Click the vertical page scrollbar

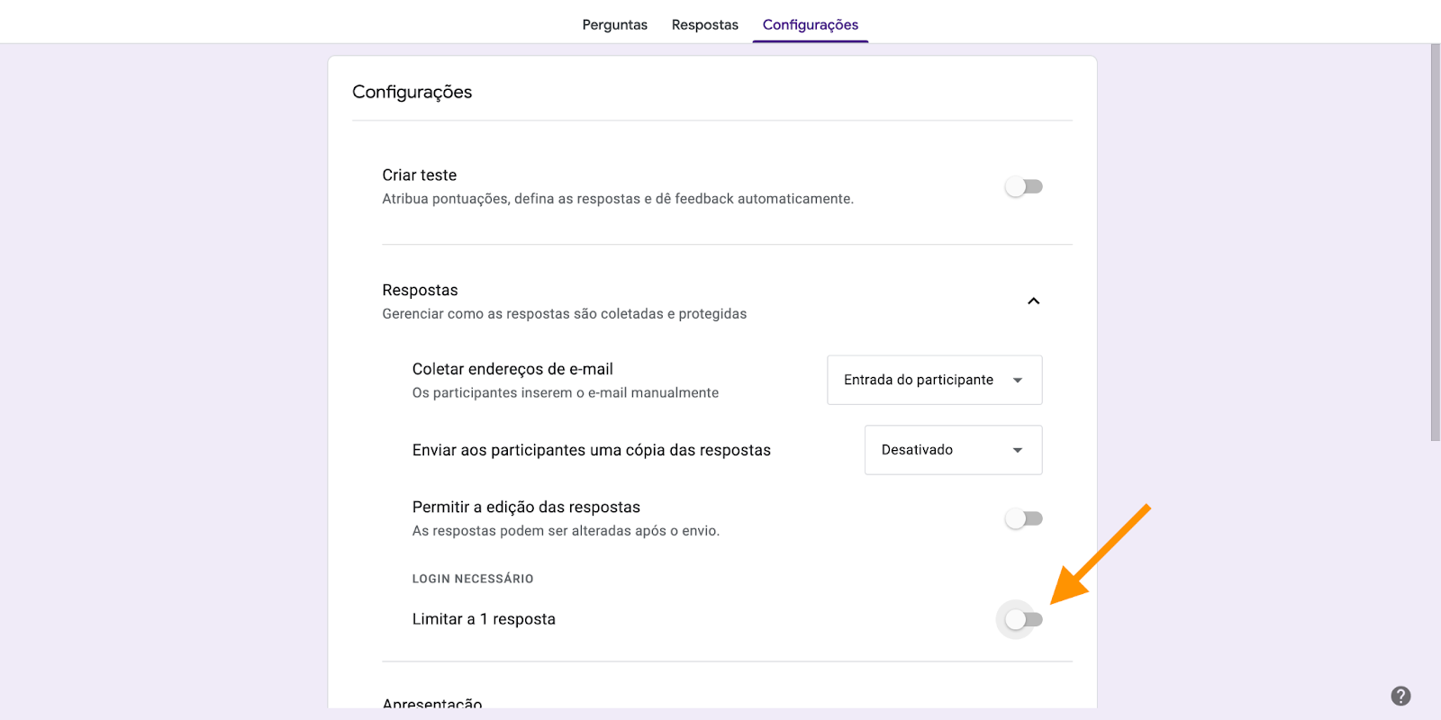click(1435, 243)
